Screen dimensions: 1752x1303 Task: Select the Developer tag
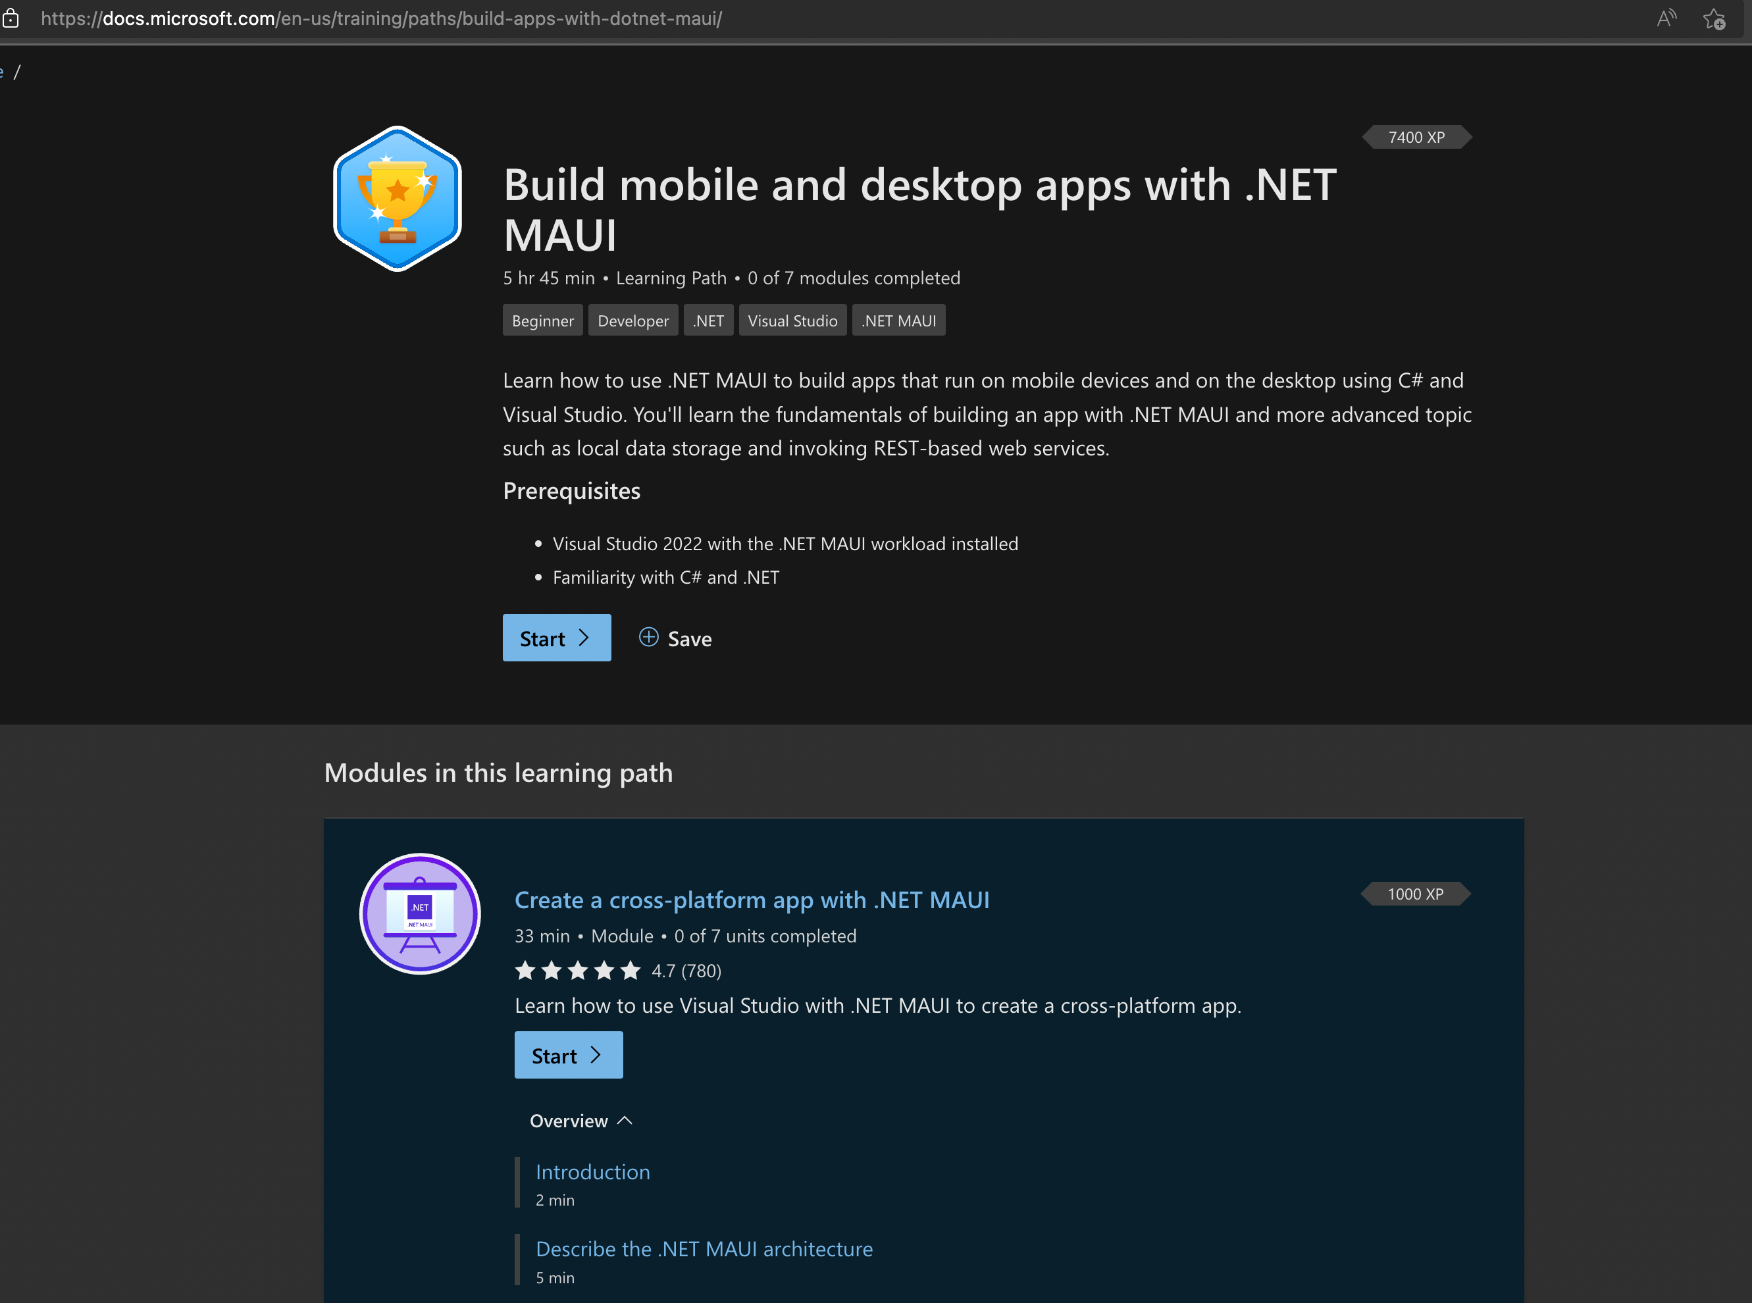(x=633, y=320)
